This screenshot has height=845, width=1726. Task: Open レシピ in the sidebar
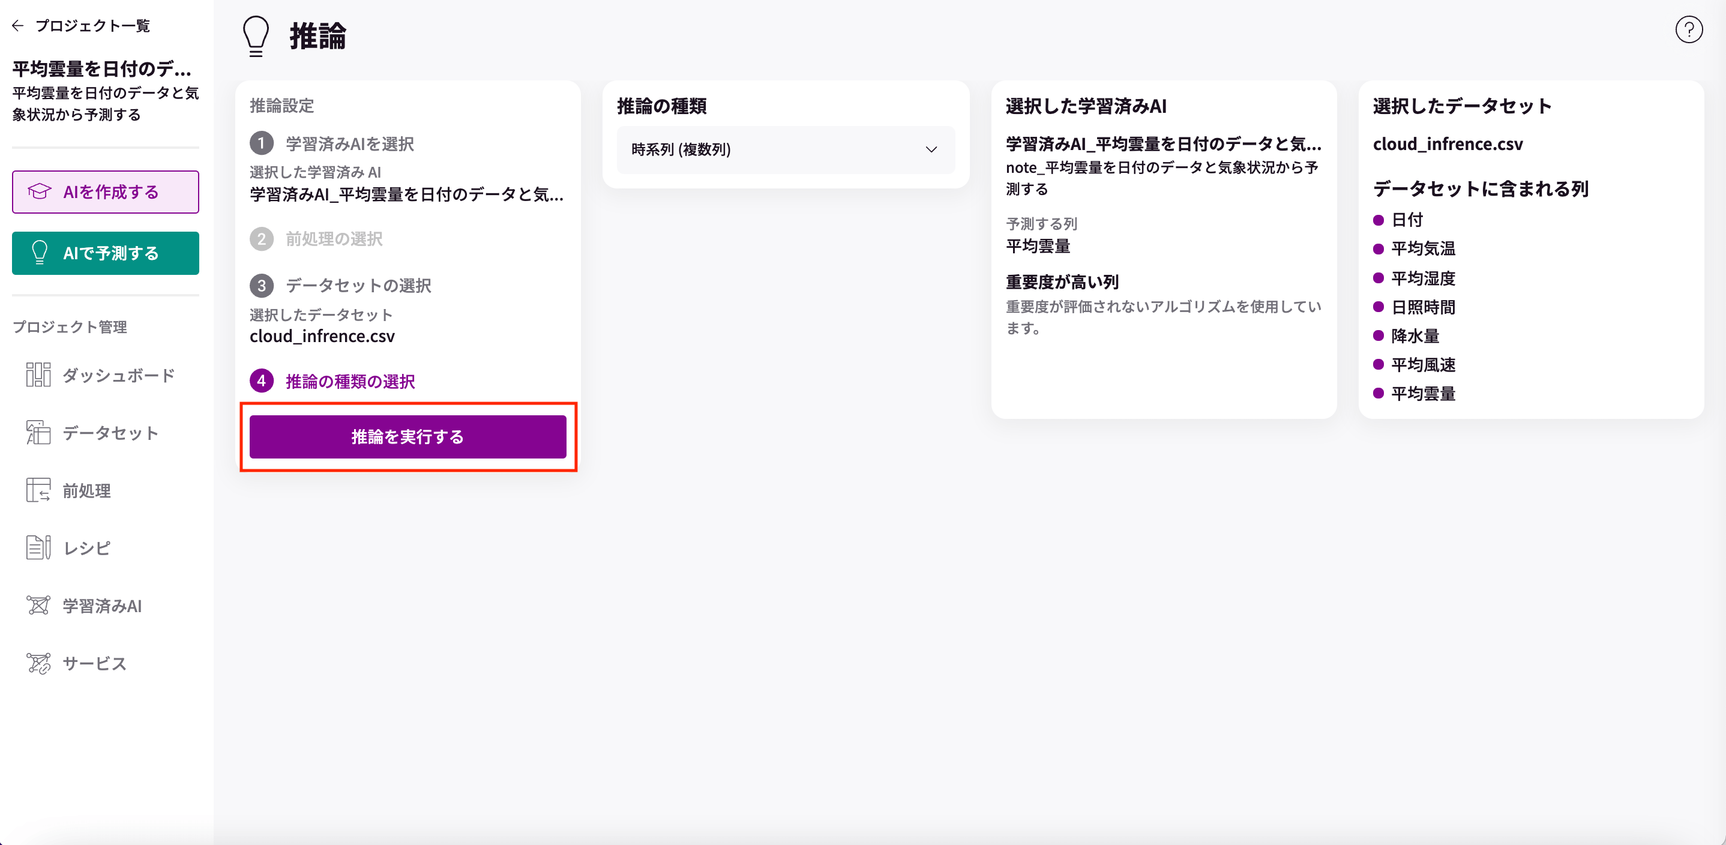tap(86, 548)
